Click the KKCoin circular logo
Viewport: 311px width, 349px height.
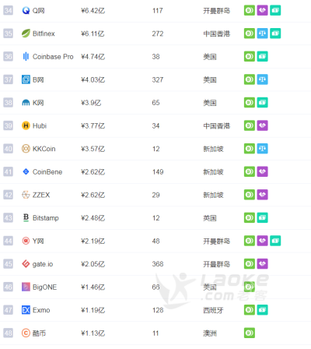pyautogui.click(x=26, y=149)
